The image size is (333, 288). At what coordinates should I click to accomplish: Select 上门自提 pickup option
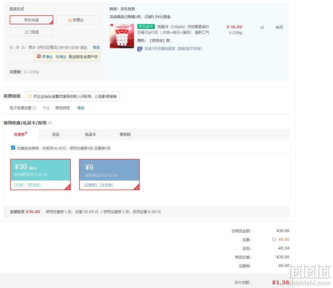coord(31,32)
